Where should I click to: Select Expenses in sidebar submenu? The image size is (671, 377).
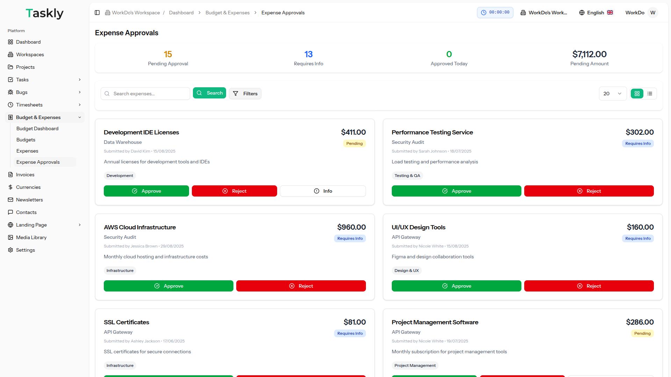coord(27,151)
